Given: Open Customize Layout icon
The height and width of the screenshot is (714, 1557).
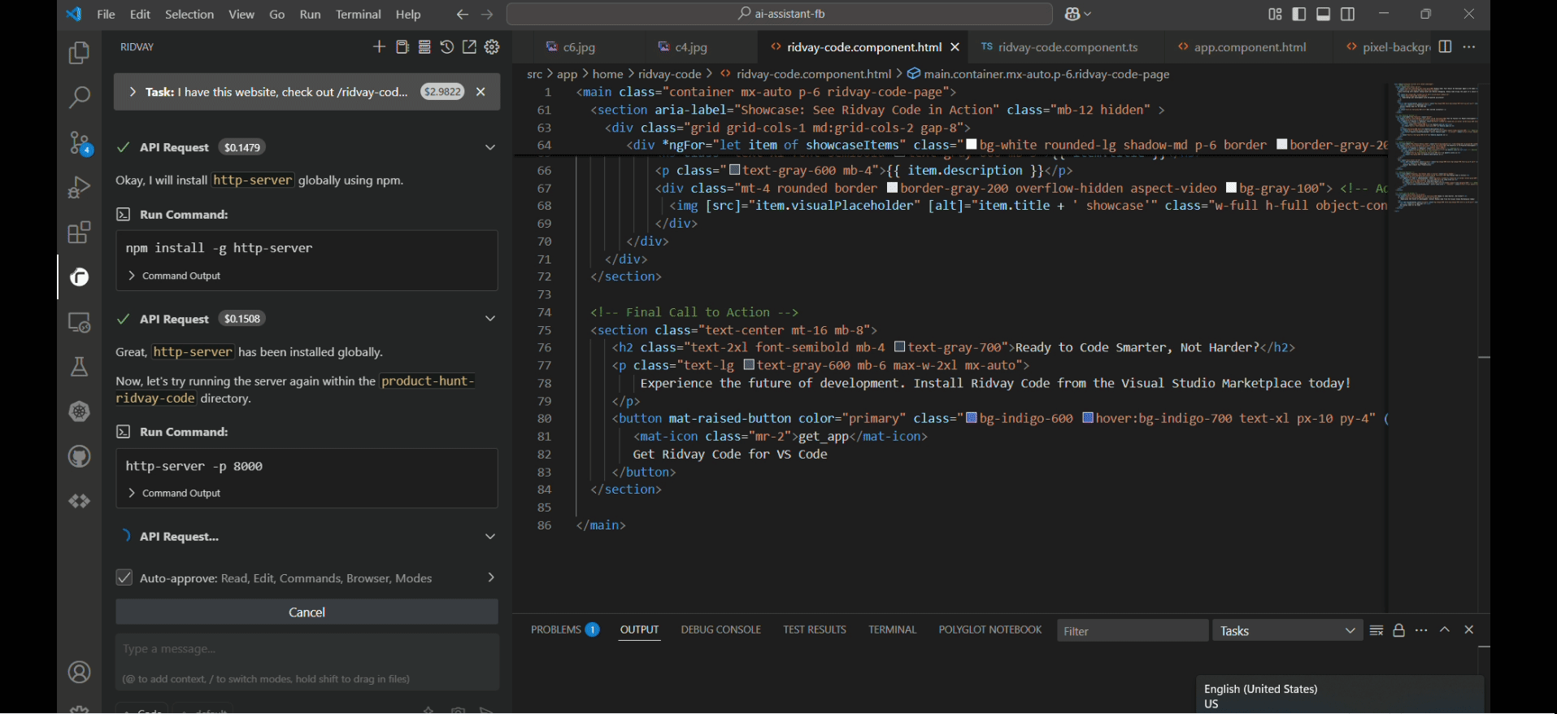Looking at the screenshot, I should pyautogui.click(x=1275, y=14).
